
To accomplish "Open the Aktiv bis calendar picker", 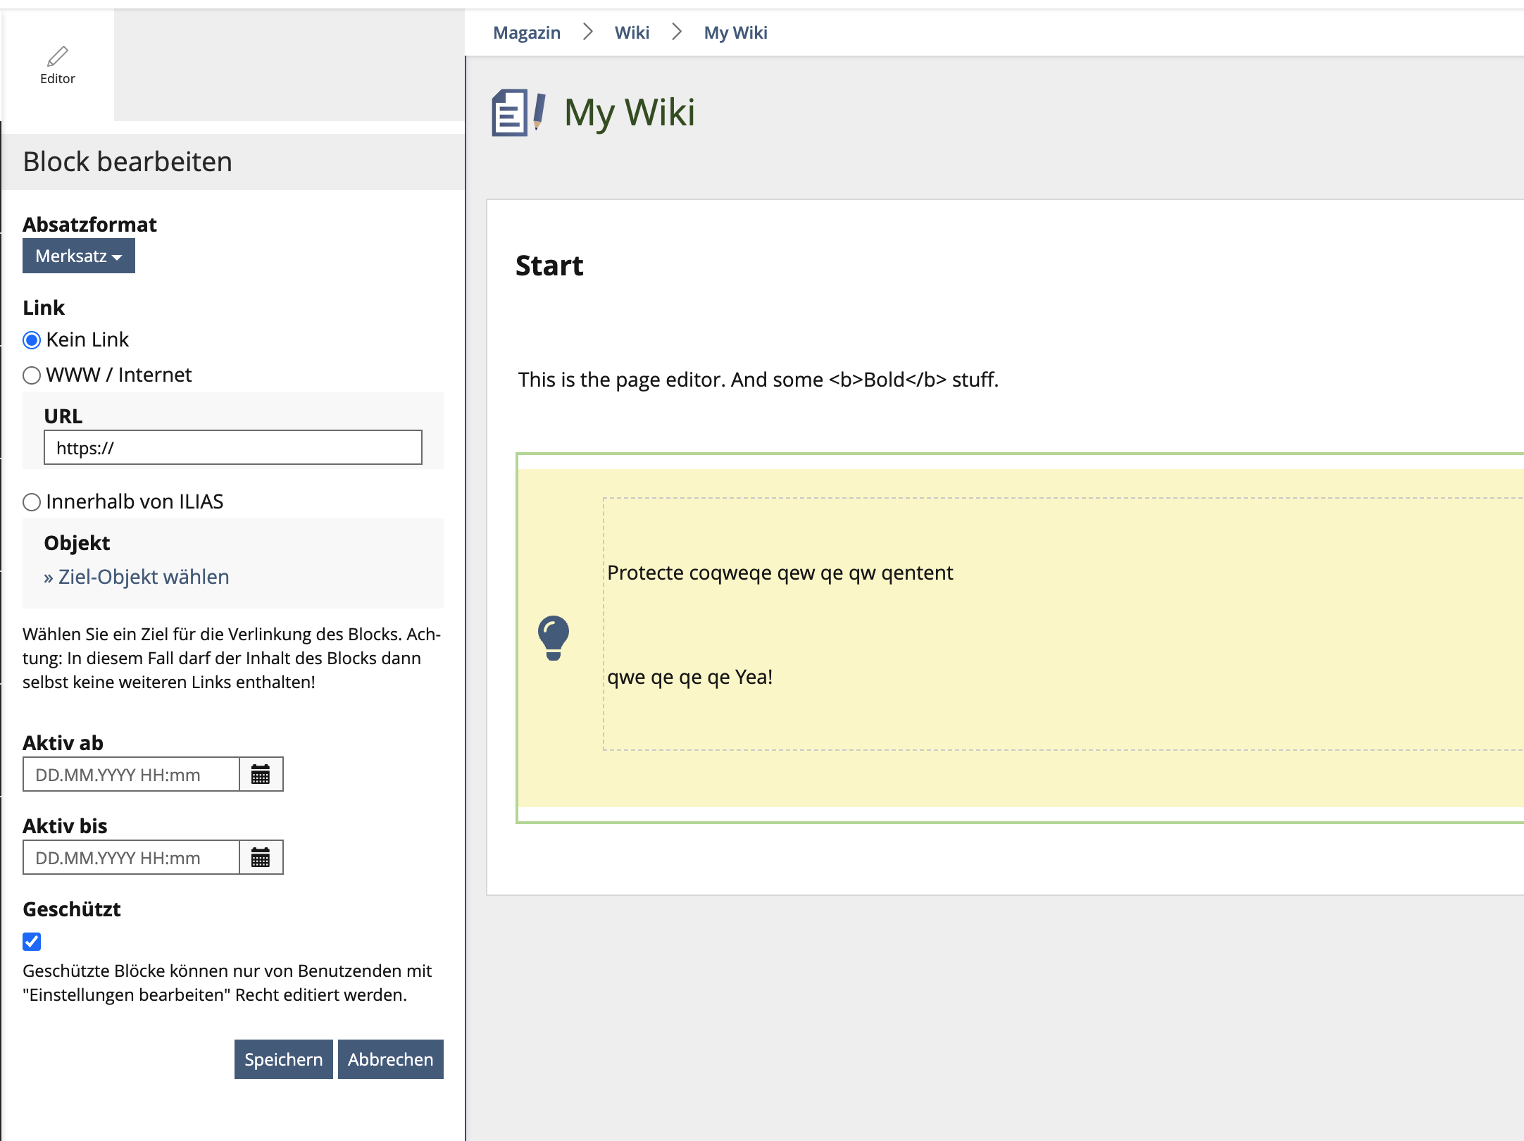I will (x=261, y=858).
